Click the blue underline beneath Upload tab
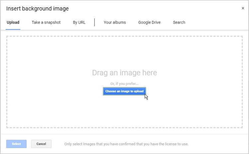249x154 pixels. click(13, 29)
